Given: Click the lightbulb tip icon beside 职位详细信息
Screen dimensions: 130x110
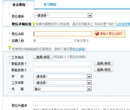Looking at the screenshot, I should (34, 24).
